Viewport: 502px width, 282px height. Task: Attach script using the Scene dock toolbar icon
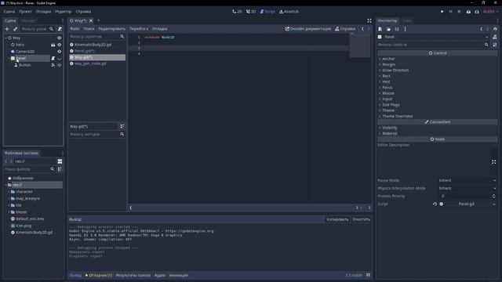[60, 29]
